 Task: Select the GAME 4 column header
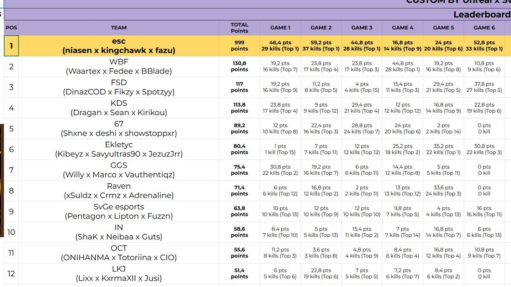403,28
